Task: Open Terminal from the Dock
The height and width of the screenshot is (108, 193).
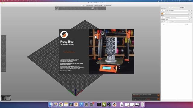Action: (99, 104)
